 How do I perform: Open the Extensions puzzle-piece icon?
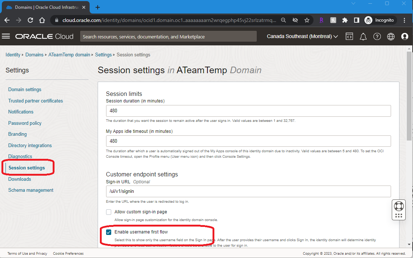tap(345, 20)
